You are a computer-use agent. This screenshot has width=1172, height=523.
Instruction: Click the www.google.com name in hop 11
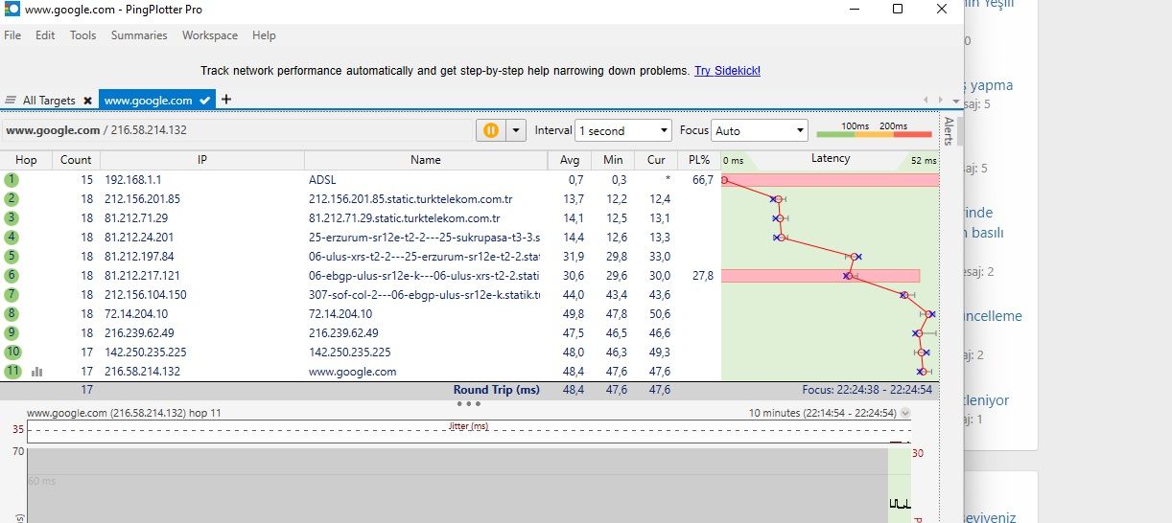pos(352,372)
